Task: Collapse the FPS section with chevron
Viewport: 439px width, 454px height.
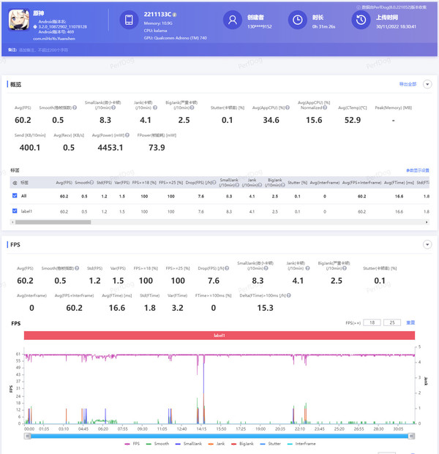Action: pos(427,245)
